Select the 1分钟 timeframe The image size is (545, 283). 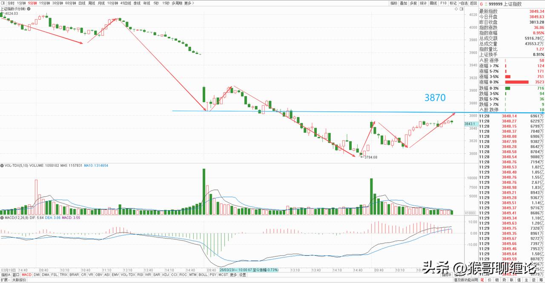[21, 3]
